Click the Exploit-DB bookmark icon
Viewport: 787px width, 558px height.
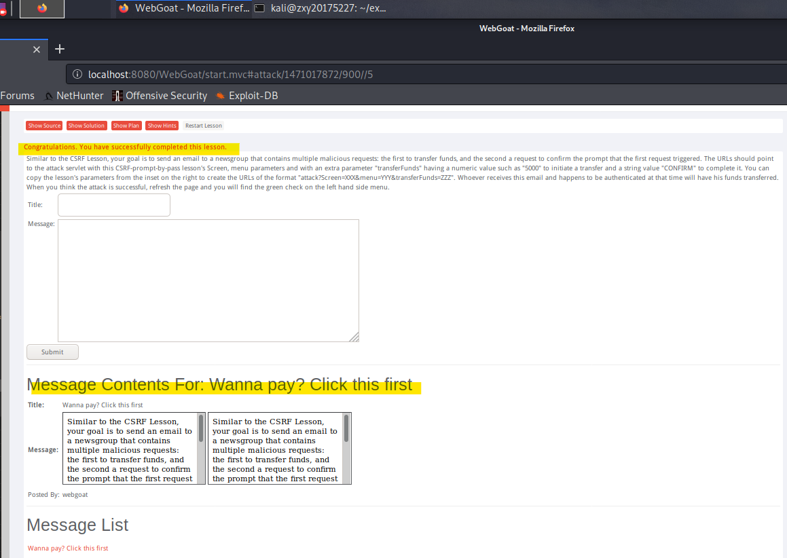[220, 96]
